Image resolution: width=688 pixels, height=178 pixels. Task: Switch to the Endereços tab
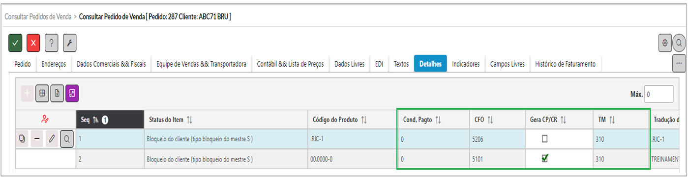click(54, 64)
